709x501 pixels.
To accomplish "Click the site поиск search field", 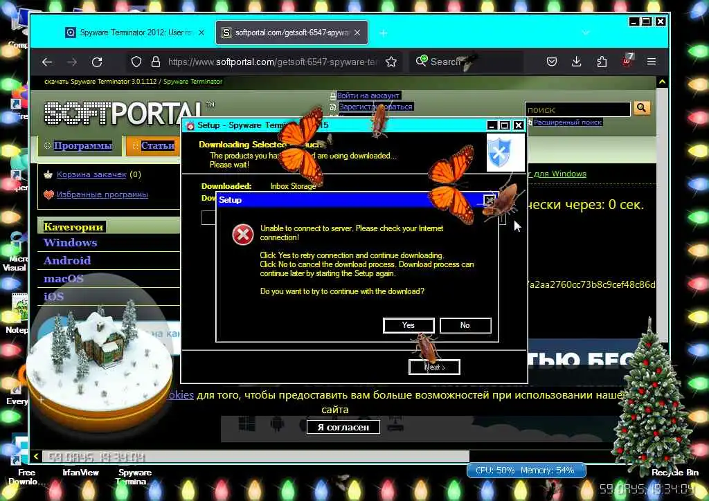I will [x=577, y=109].
